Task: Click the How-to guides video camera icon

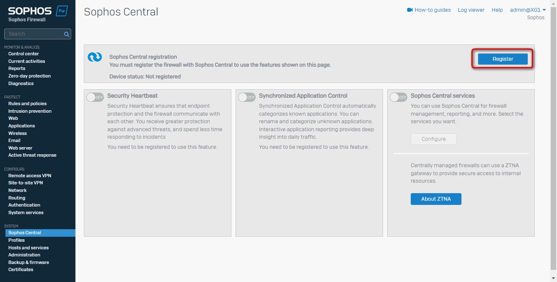Action: (410, 10)
